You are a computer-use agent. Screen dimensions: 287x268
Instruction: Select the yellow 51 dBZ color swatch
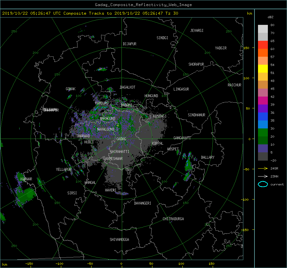[x=263, y=69]
